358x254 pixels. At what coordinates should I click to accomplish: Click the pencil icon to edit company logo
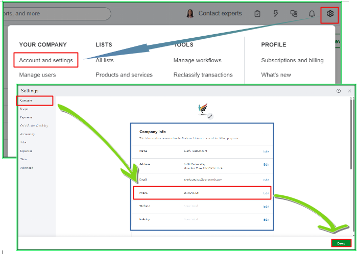tap(210, 116)
